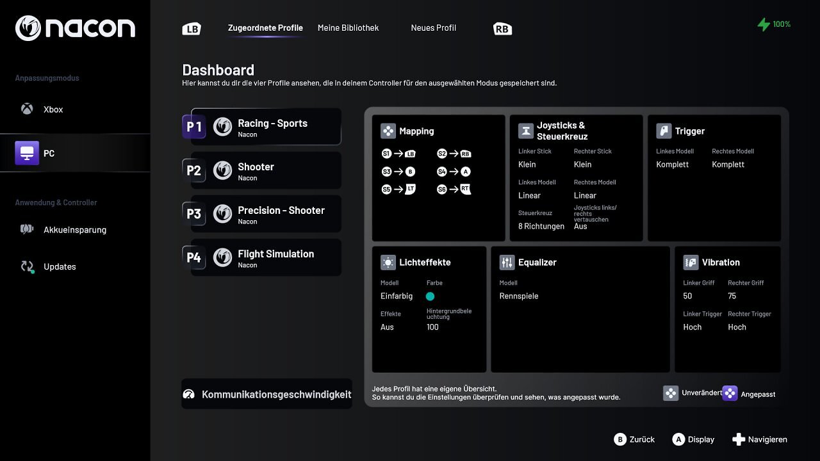
Task: Click the Joysticks & Steuerkreuz icon
Action: [526, 131]
